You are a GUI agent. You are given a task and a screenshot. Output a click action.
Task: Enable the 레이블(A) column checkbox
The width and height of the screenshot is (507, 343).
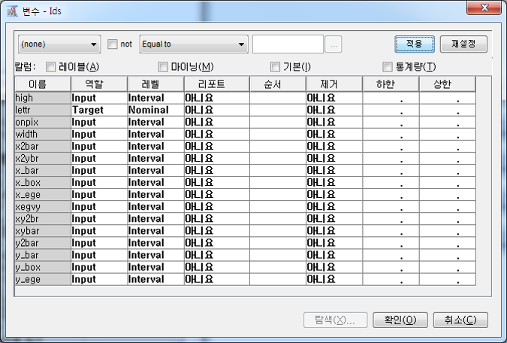pos(50,67)
